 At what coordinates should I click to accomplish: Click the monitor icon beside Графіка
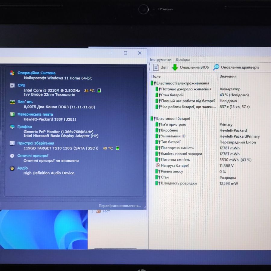(x=12, y=127)
